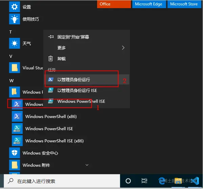
Task: Open Windows 安全中心 entry
Action: click(40, 153)
